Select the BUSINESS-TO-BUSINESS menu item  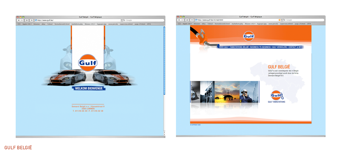[260, 47]
